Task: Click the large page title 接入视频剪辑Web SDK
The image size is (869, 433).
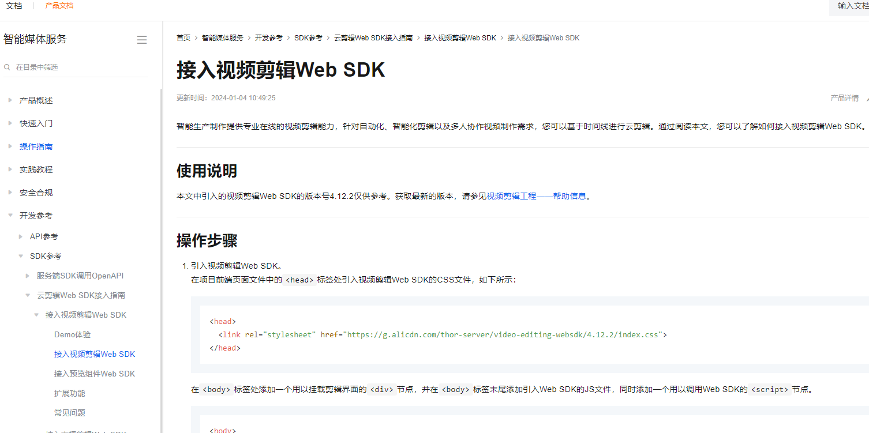Action: pyautogui.click(x=280, y=70)
